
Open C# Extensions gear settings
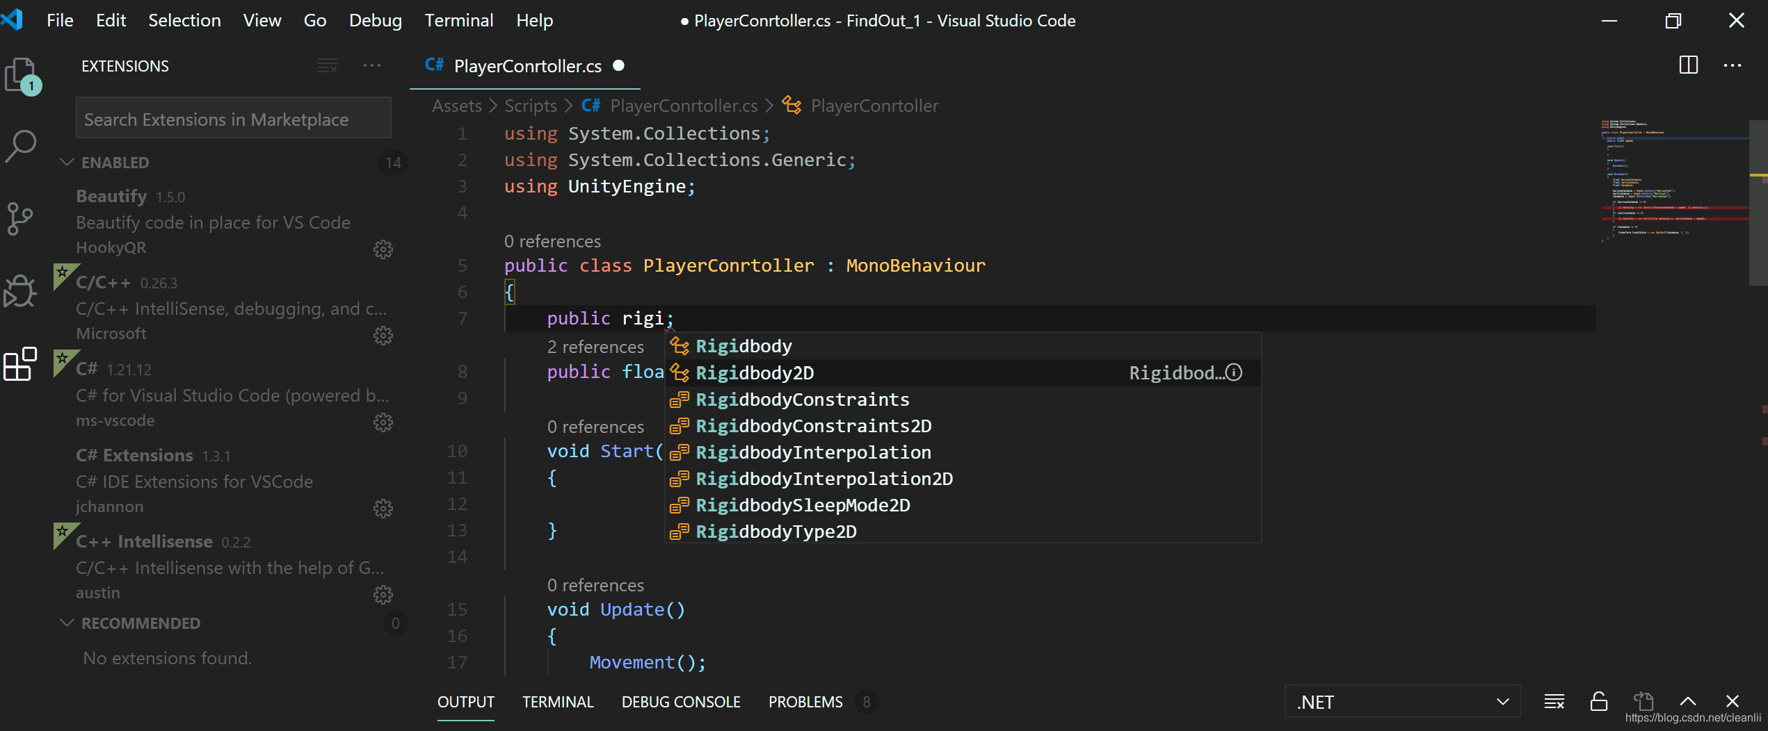[x=383, y=509]
